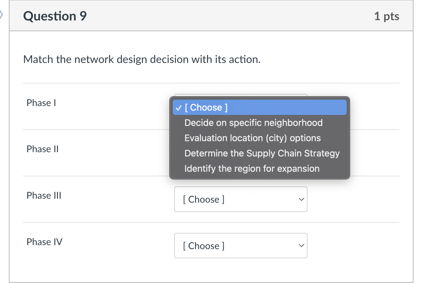Pick "Identify the region for expansion" option

coord(252,168)
